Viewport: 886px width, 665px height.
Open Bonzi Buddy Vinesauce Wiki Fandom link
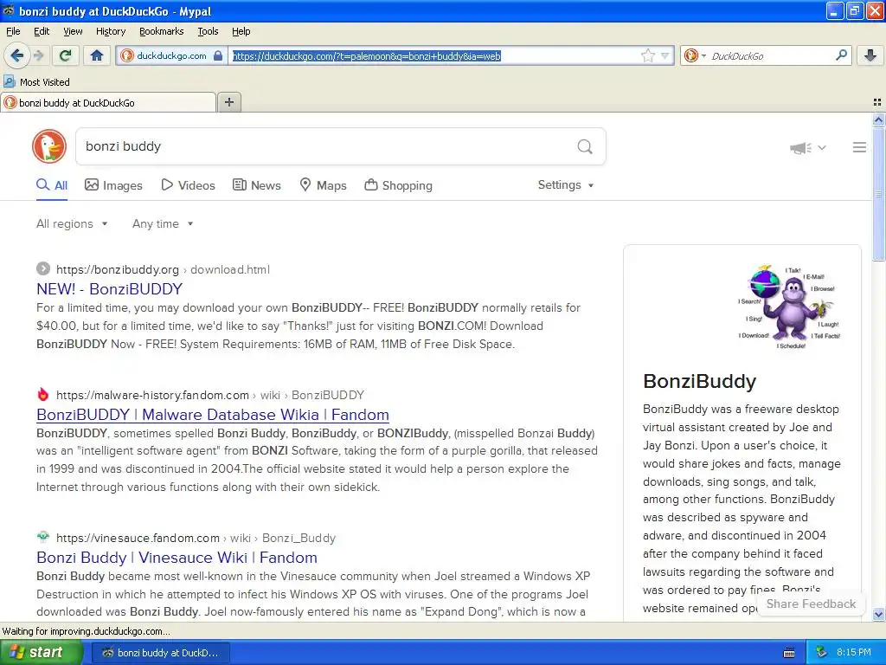point(177,558)
